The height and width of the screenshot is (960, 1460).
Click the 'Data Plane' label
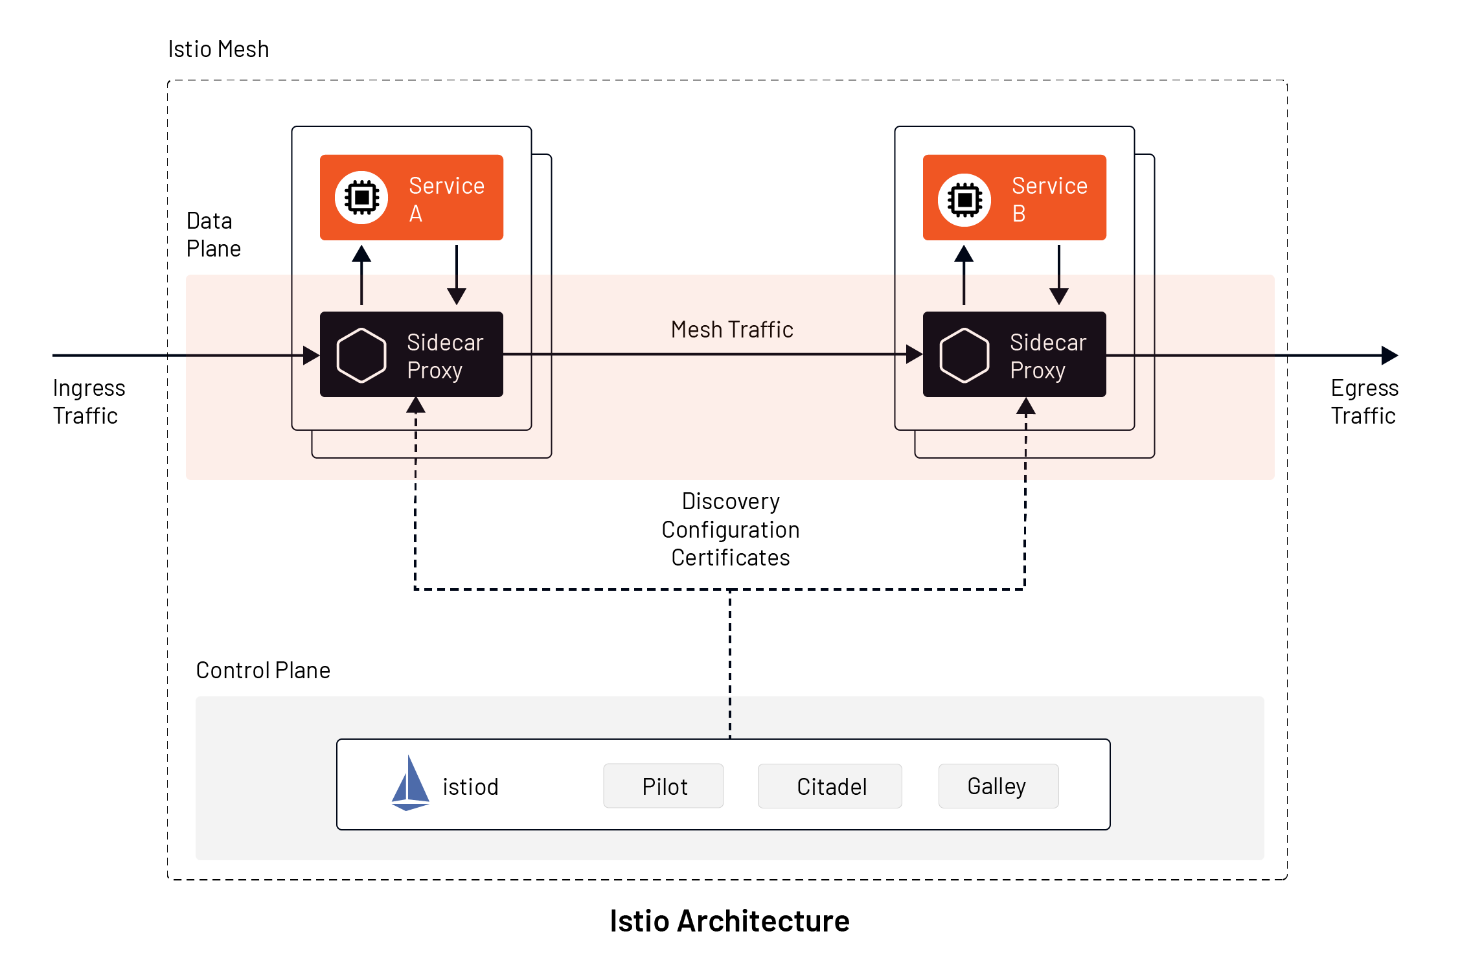click(213, 234)
